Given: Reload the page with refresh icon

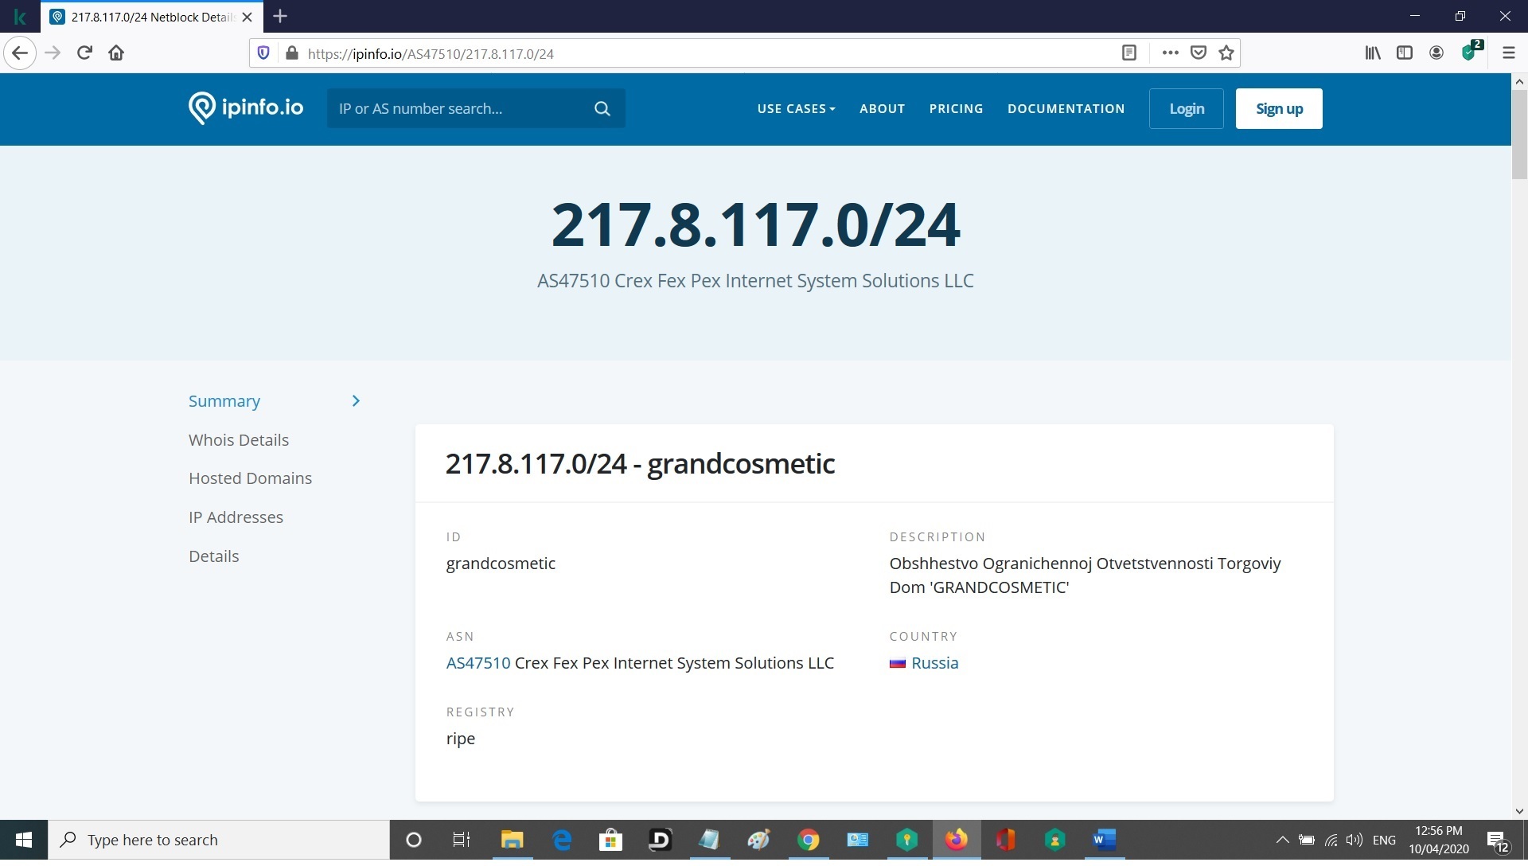Looking at the screenshot, I should 84,53.
